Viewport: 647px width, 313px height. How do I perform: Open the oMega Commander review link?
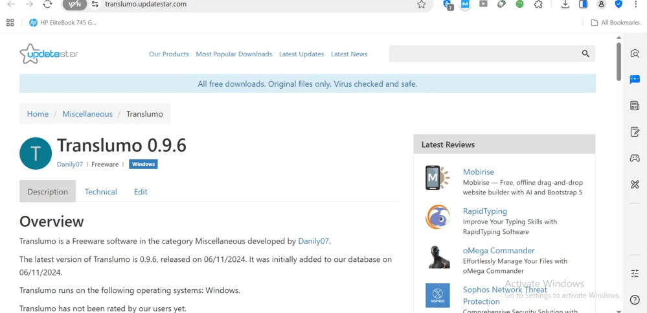(498, 251)
